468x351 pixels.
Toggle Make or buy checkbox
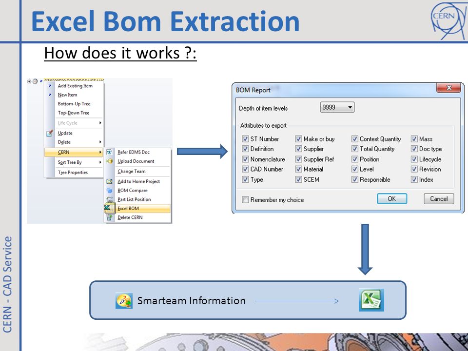(x=298, y=139)
